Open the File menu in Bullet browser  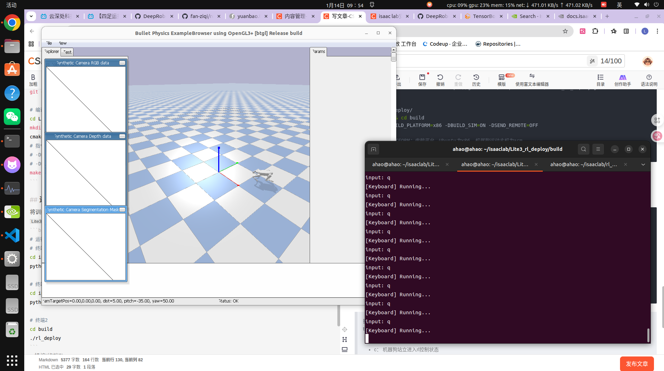(49, 43)
